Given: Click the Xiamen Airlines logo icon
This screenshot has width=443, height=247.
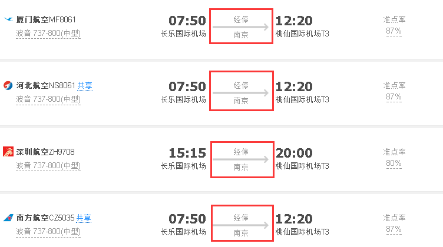Looking at the screenshot, I should pyautogui.click(x=8, y=20).
